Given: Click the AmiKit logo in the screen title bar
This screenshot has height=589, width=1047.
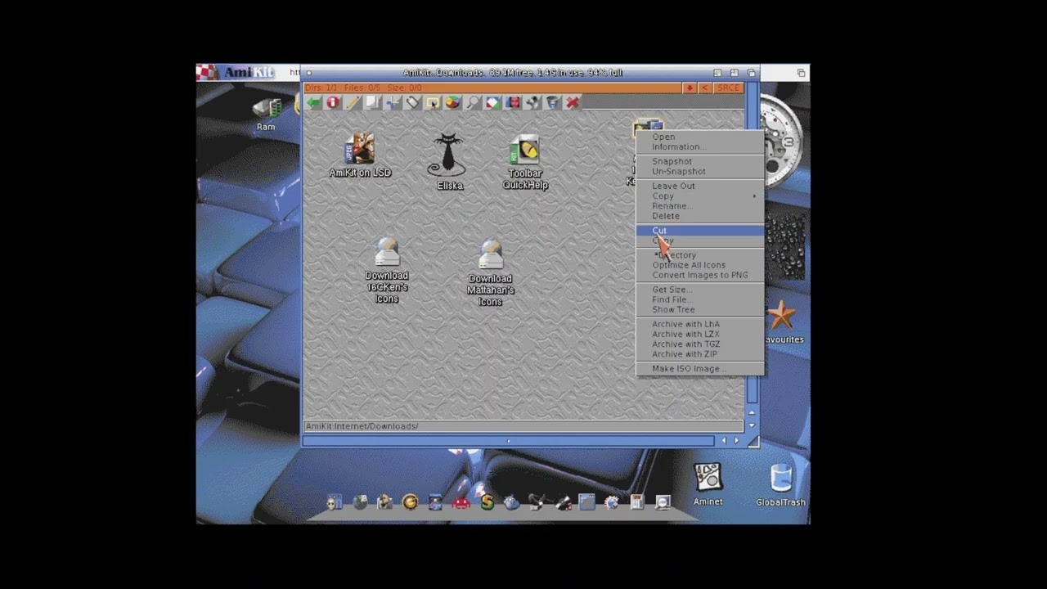Looking at the screenshot, I should click(236, 72).
